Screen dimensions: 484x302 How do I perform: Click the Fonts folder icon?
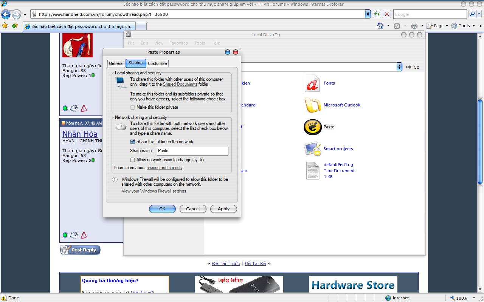(312, 83)
